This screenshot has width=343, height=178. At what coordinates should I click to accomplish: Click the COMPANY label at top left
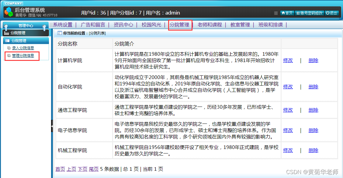(13, 4)
